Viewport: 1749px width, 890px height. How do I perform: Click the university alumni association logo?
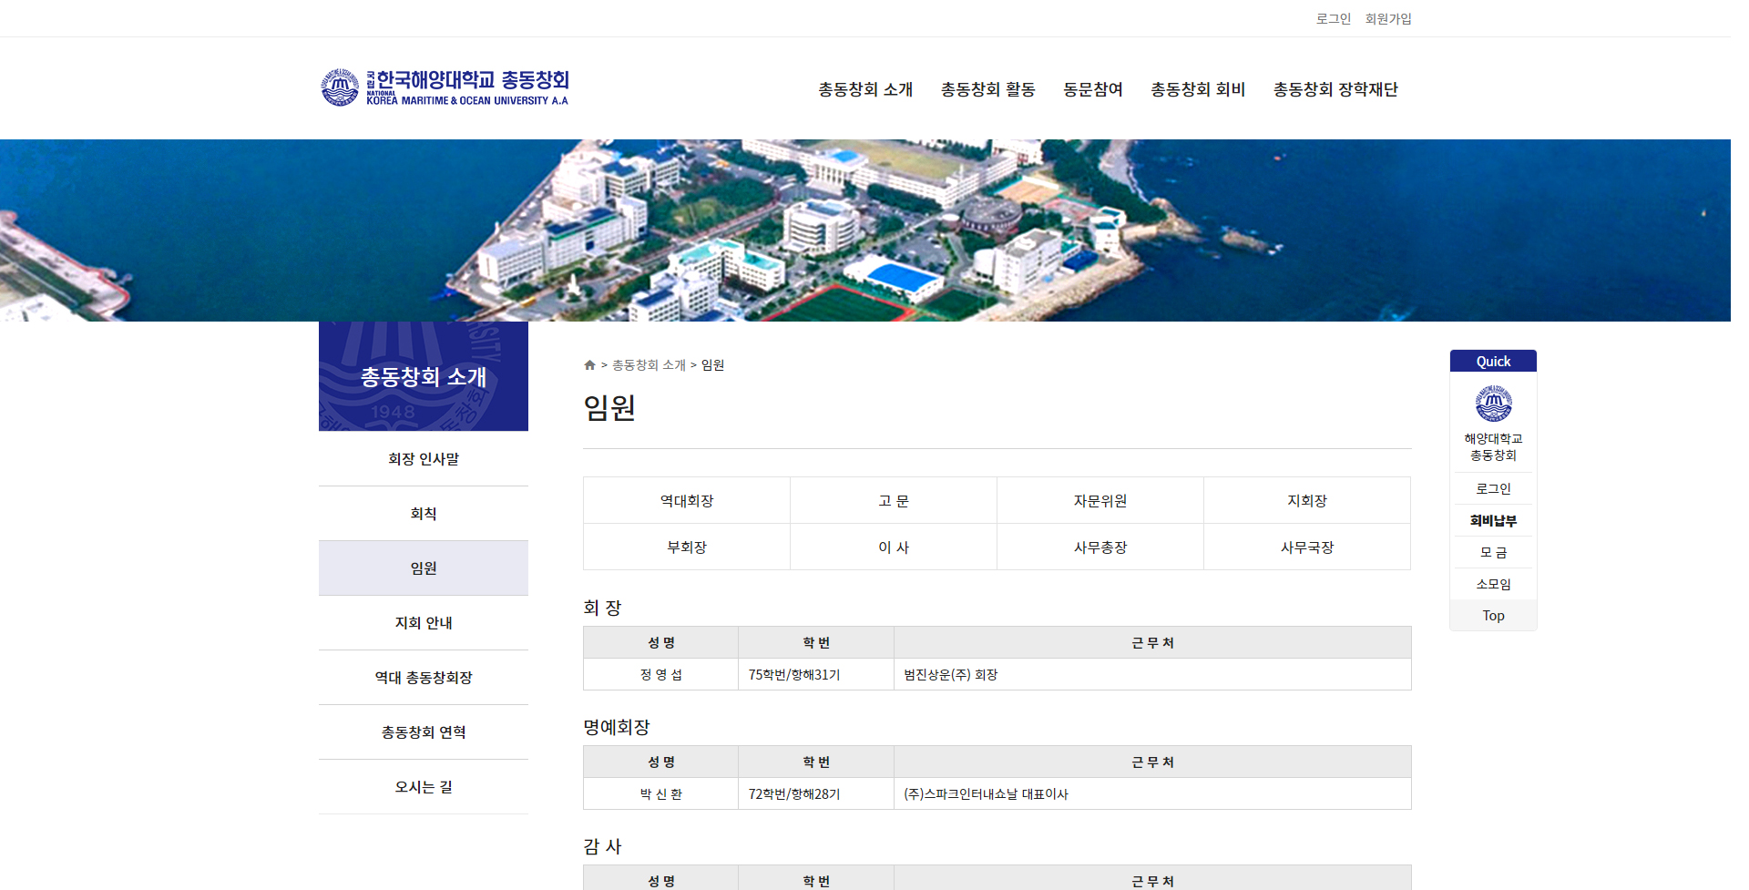445,87
